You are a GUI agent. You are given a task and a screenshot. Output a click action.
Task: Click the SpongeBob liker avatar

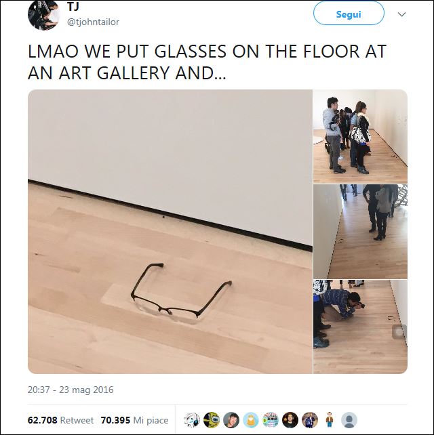pos(212,420)
